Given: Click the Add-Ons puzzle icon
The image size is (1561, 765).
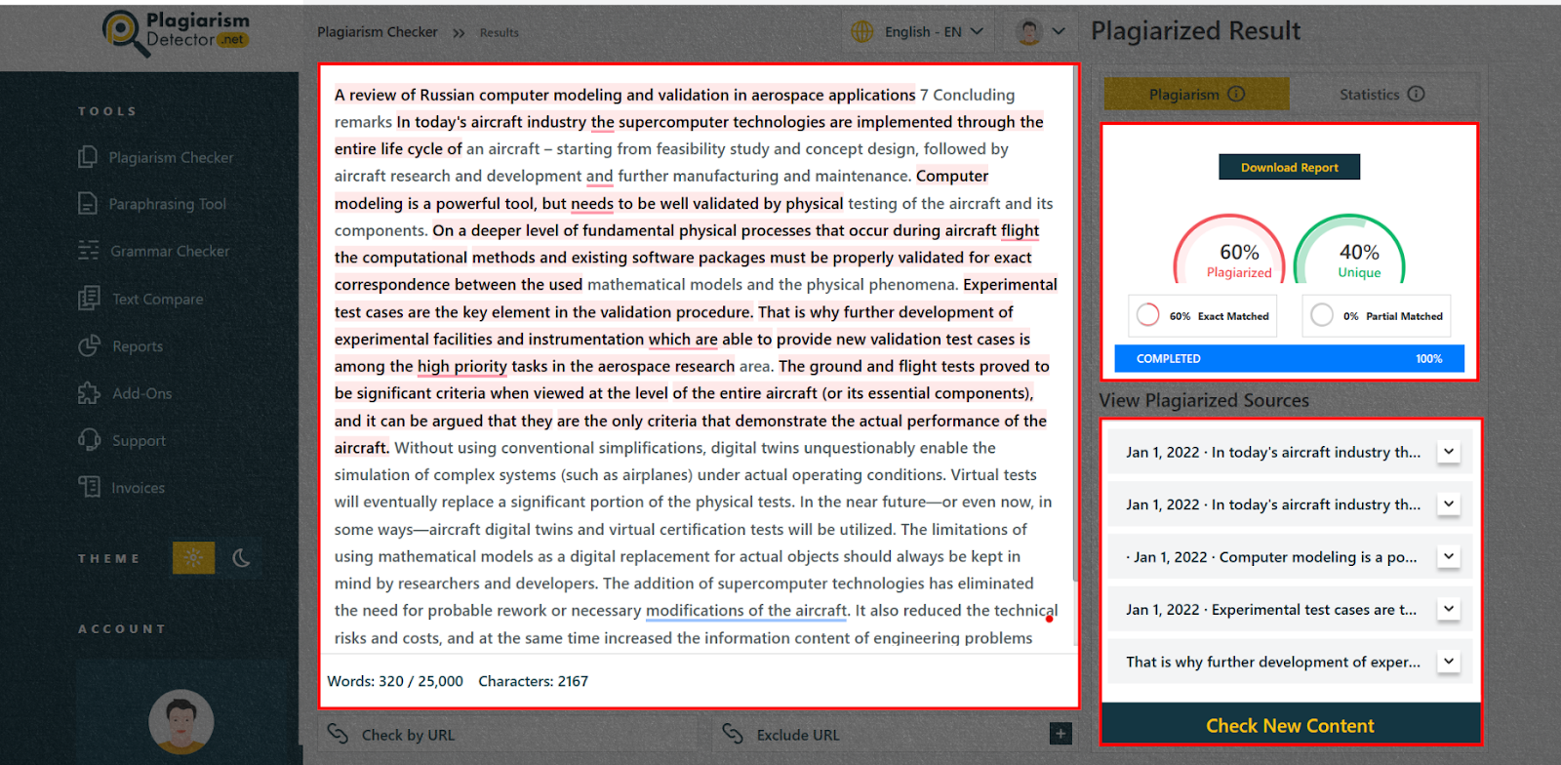Looking at the screenshot, I should [x=88, y=393].
